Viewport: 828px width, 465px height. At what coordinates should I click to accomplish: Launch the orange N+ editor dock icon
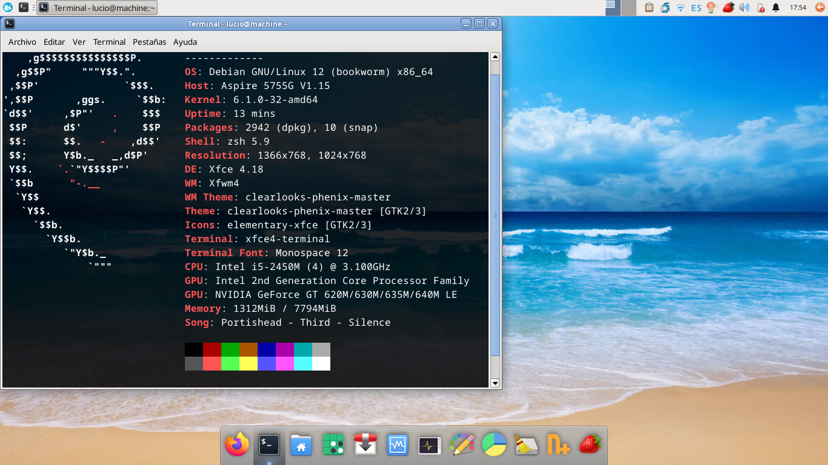pos(558,445)
